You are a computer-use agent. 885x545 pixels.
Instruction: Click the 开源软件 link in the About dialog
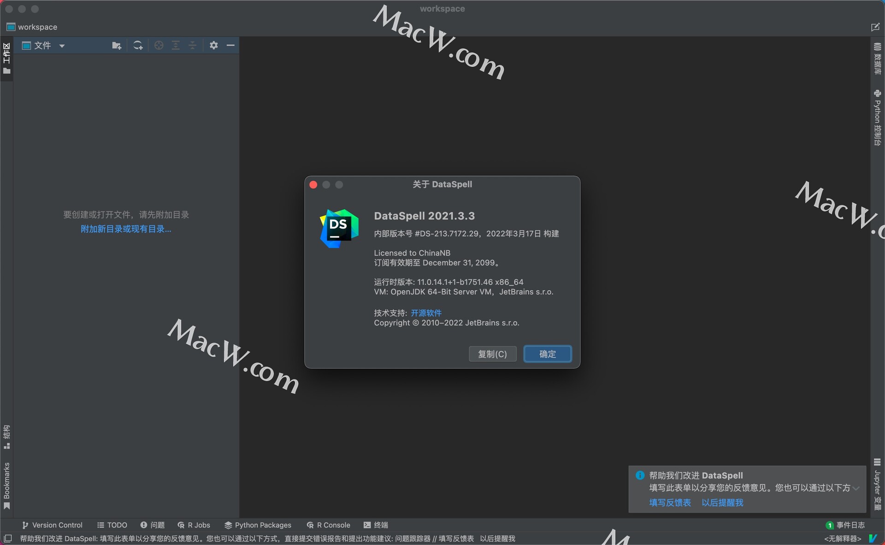click(x=426, y=313)
